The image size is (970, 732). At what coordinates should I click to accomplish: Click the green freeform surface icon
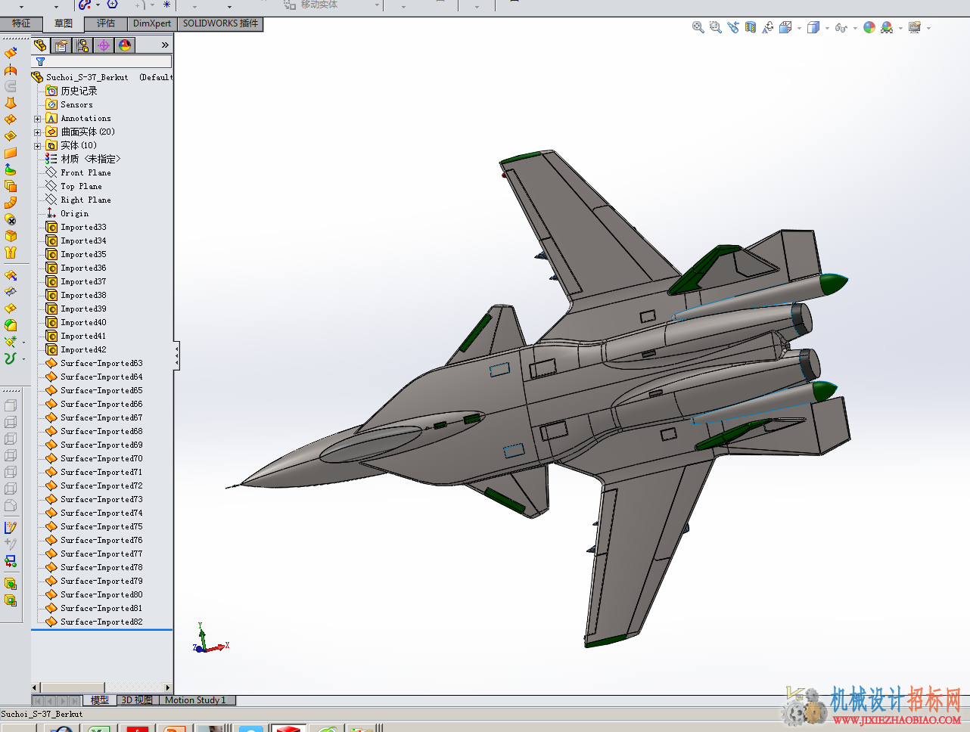click(11, 169)
